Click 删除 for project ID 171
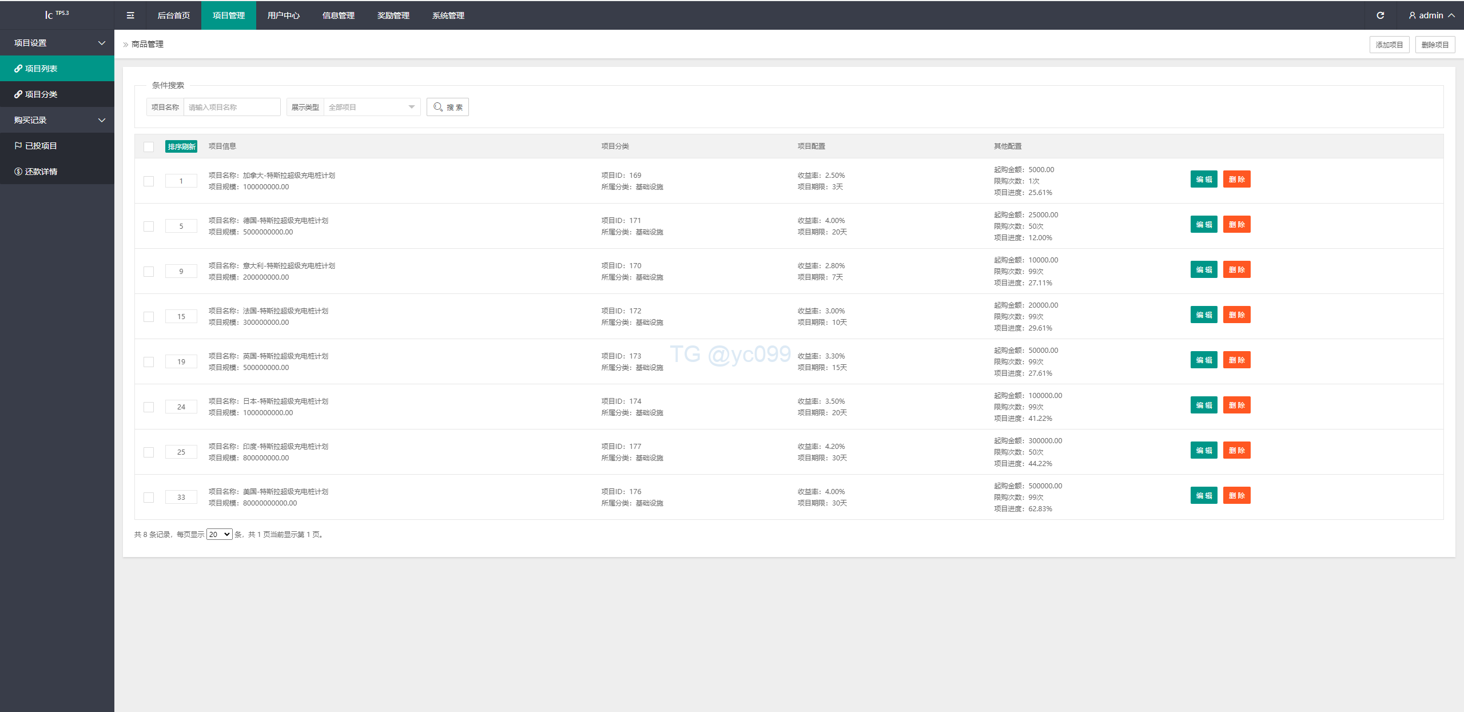The width and height of the screenshot is (1464, 712). (1236, 225)
